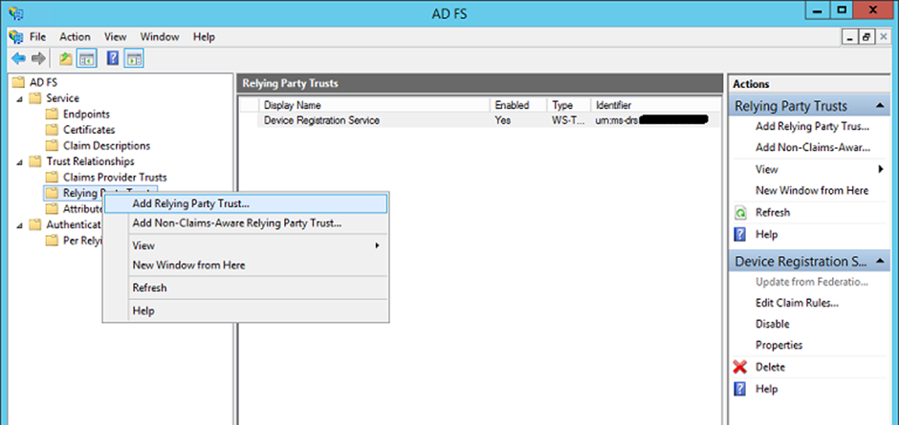This screenshot has height=425, width=899.
Task: Click the Back arrow toolbar icon
Action: (18, 58)
